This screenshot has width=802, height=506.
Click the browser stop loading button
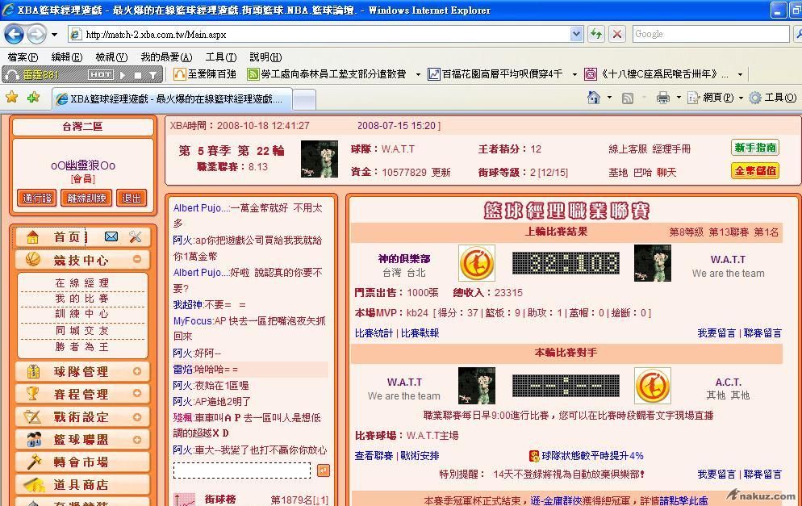pyautogui.click(x=617, y=34)
